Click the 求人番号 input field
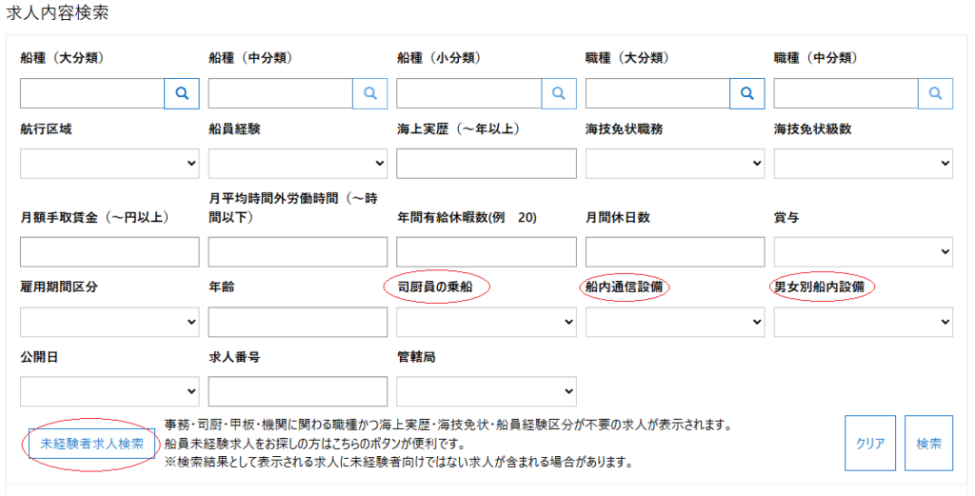Image resolution: width=975 pixels, height=496 pixels. coord(298,391)
